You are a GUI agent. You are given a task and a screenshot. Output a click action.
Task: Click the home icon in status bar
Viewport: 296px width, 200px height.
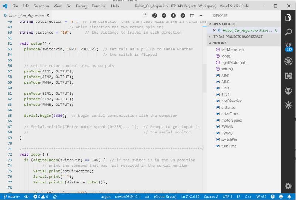pyautogui.click(x=55, y=197)
